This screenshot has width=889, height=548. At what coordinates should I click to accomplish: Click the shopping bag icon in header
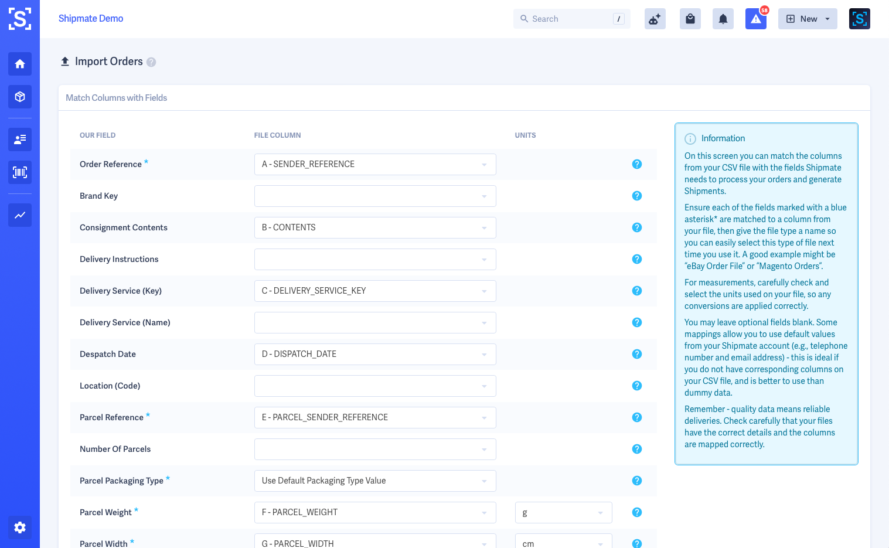click(690, 19)
